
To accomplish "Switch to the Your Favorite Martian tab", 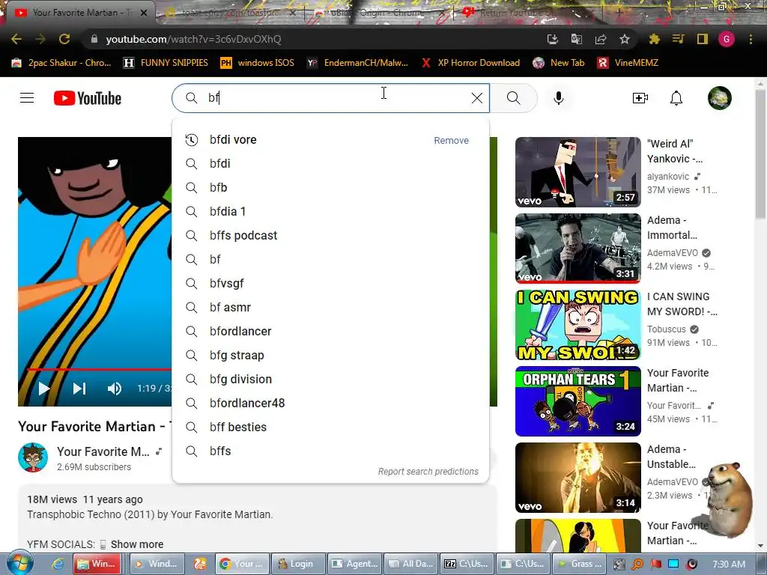I will pyautogui.click(x=81, y=13).
